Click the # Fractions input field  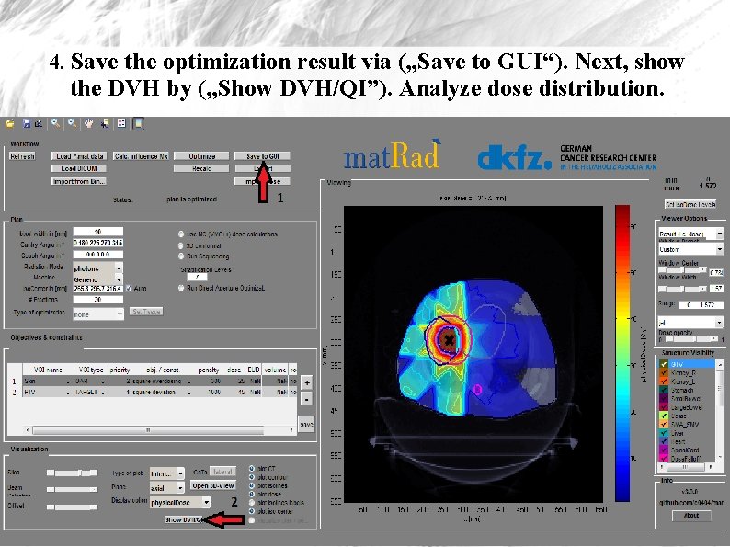coord(97,300)
